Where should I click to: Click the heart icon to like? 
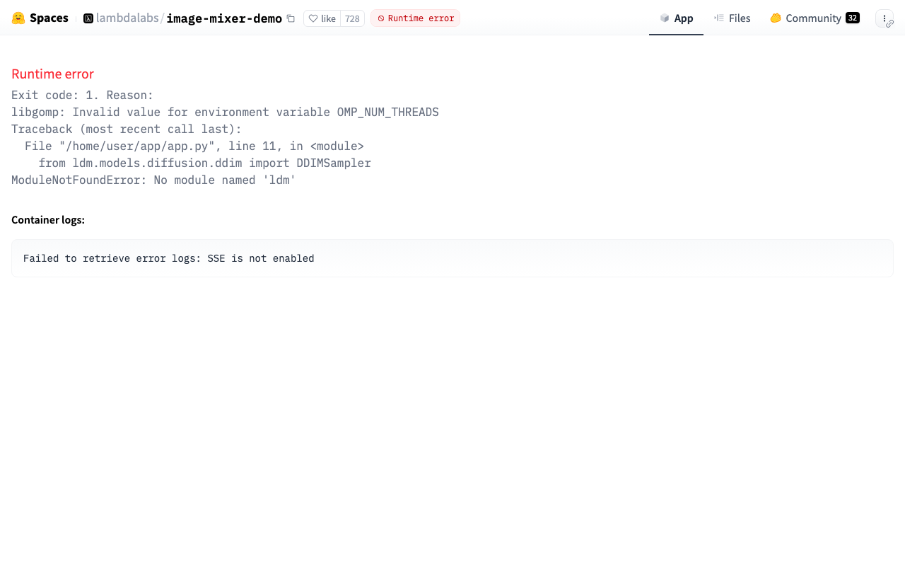tap(313, 18)
